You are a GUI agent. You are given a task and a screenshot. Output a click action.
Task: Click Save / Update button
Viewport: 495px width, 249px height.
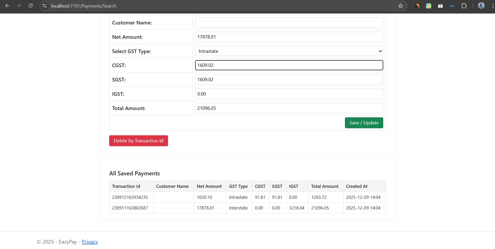pos(364,123)
